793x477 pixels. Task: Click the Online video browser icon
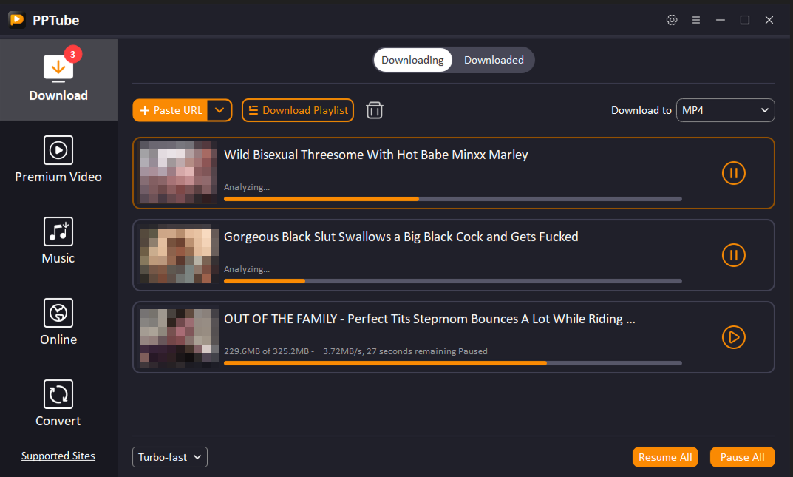[58, 322]
